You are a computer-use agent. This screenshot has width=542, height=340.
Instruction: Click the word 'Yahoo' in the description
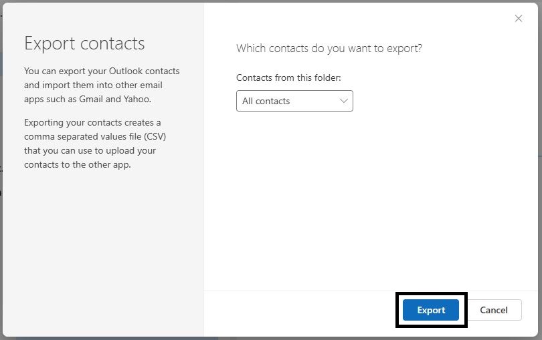(137, 99)
